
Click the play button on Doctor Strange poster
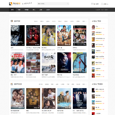33,35
